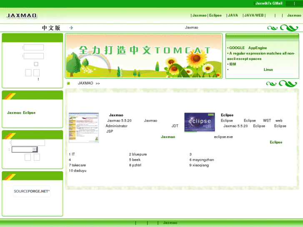Select user entry '10 daduyu'

coord(78,171)
